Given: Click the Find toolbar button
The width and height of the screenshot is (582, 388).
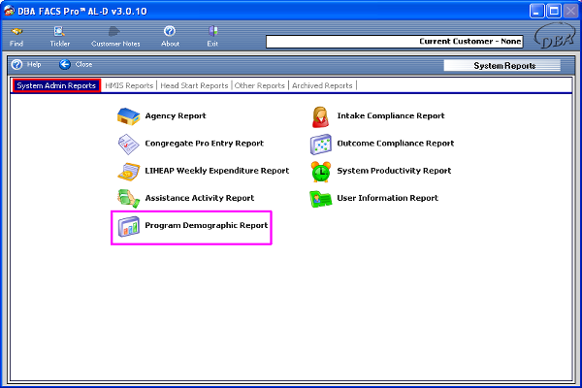Looking at the screenshot, I should tap(16, 36).
